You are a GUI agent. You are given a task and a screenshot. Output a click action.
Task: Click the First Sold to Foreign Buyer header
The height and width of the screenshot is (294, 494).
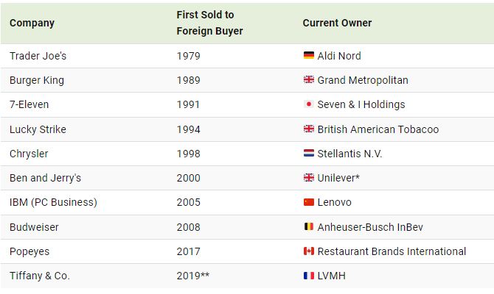pyautogui.click(x=209, y=23)
